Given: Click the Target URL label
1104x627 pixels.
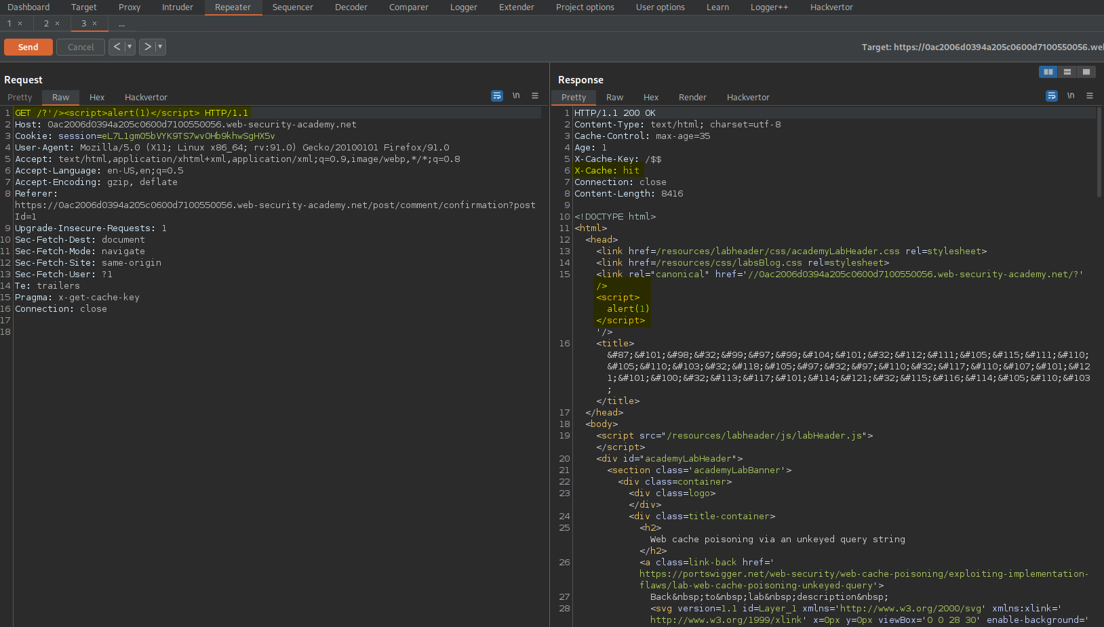Looking at the screenshot, I should [983, 47].
